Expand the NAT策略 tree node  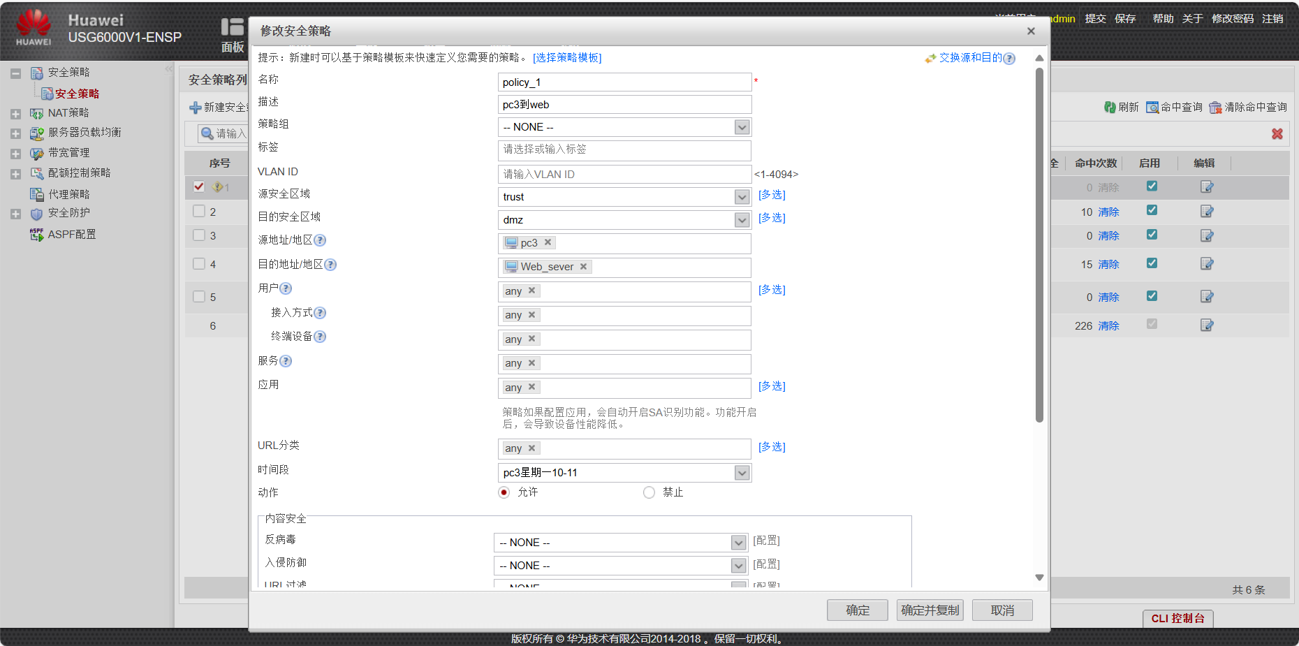pos(15,114)
